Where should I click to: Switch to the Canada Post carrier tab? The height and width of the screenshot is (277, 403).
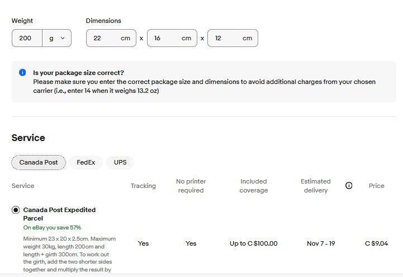[39, 163]
